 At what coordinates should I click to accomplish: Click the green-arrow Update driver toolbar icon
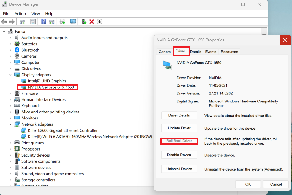[84, 22]
